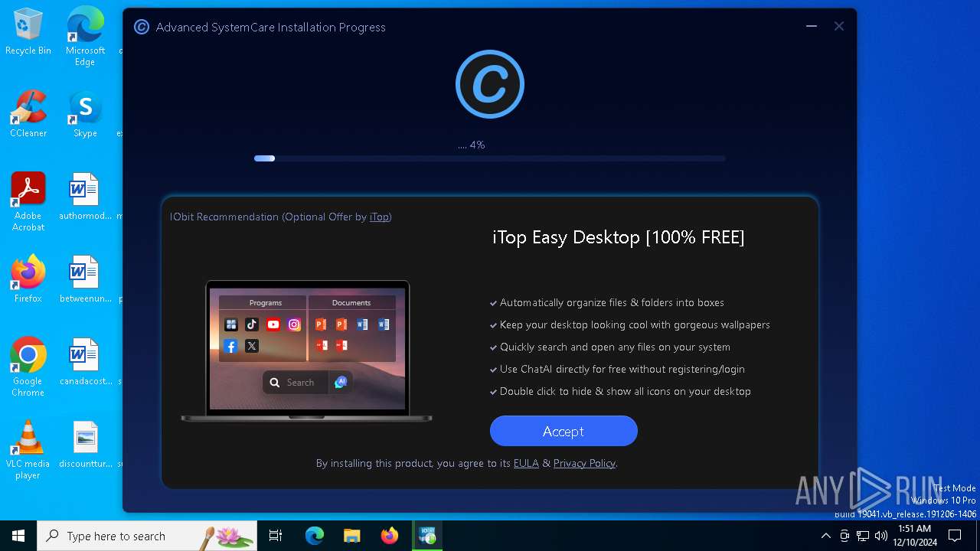Click the laptop preview image
Image resolution: width=980 pixels, height=551 pixels.
point(306,351)
